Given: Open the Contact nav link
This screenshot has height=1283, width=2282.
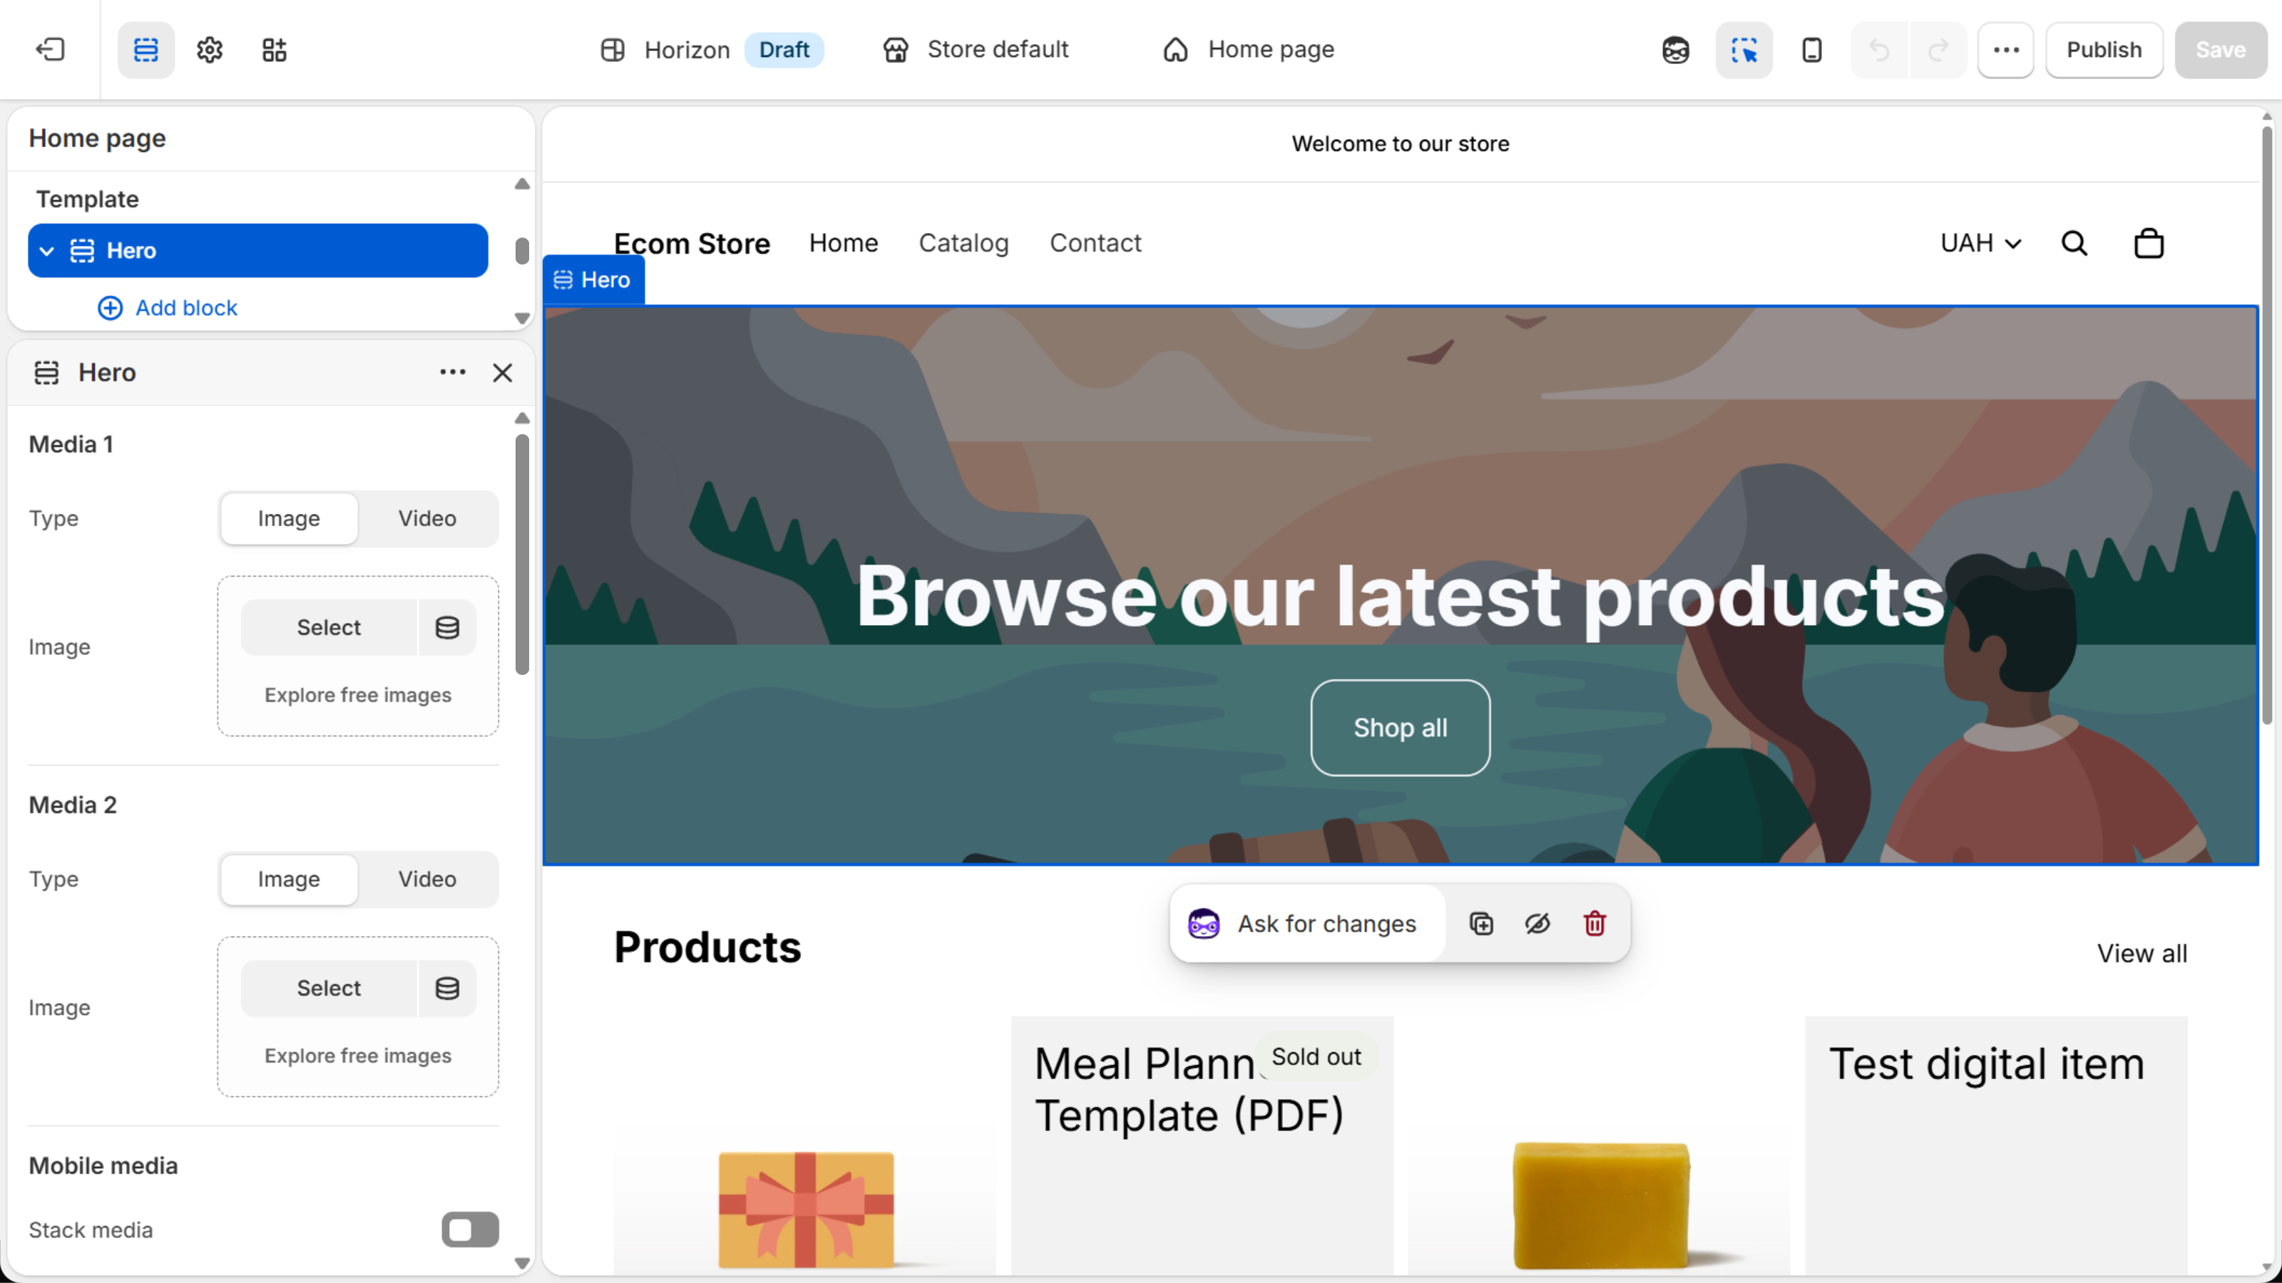Looking at the screenshot, I should [1096, 242].
